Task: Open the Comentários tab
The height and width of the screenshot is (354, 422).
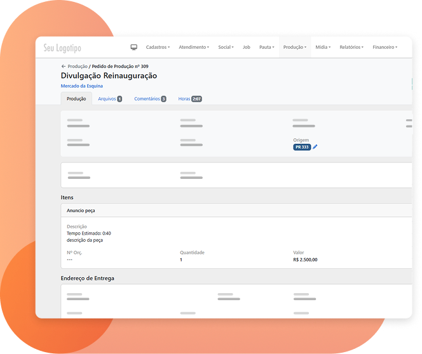Action: coord(150,99)
